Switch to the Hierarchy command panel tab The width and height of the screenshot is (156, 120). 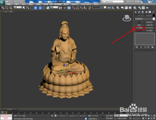coord(143,12)
